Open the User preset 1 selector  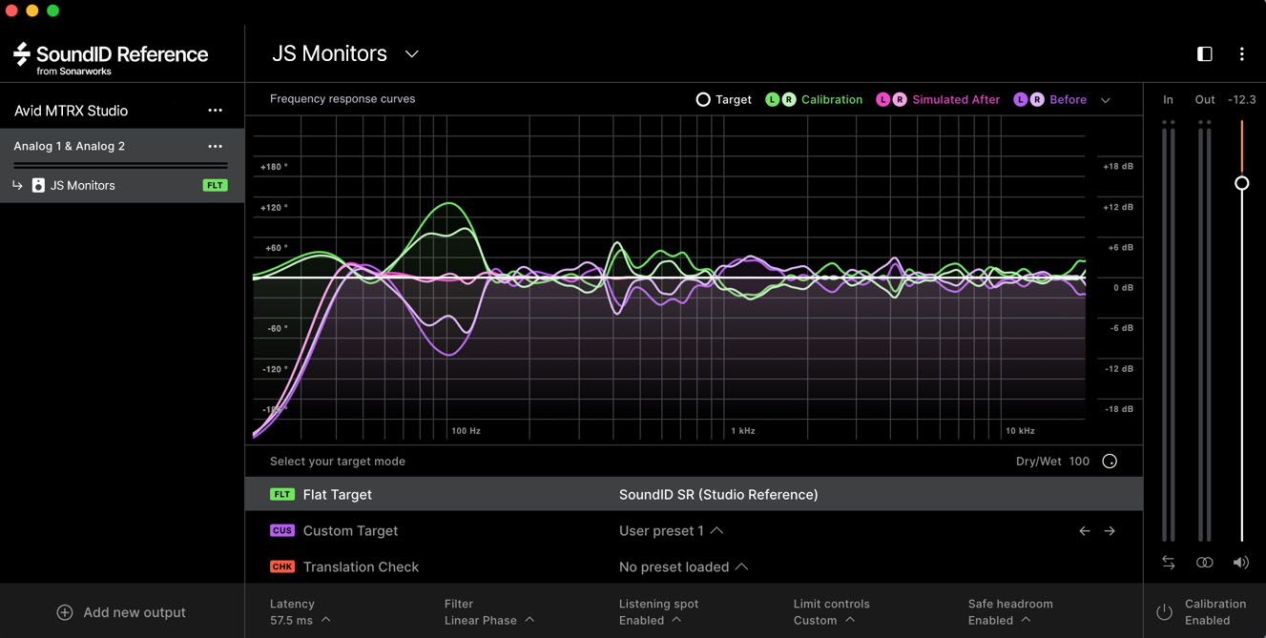[671, 531]
